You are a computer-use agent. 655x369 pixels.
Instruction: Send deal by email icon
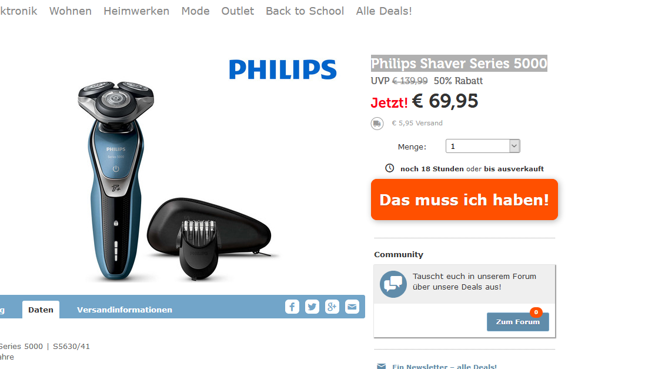pyautogui.click(x=352, y=307)
